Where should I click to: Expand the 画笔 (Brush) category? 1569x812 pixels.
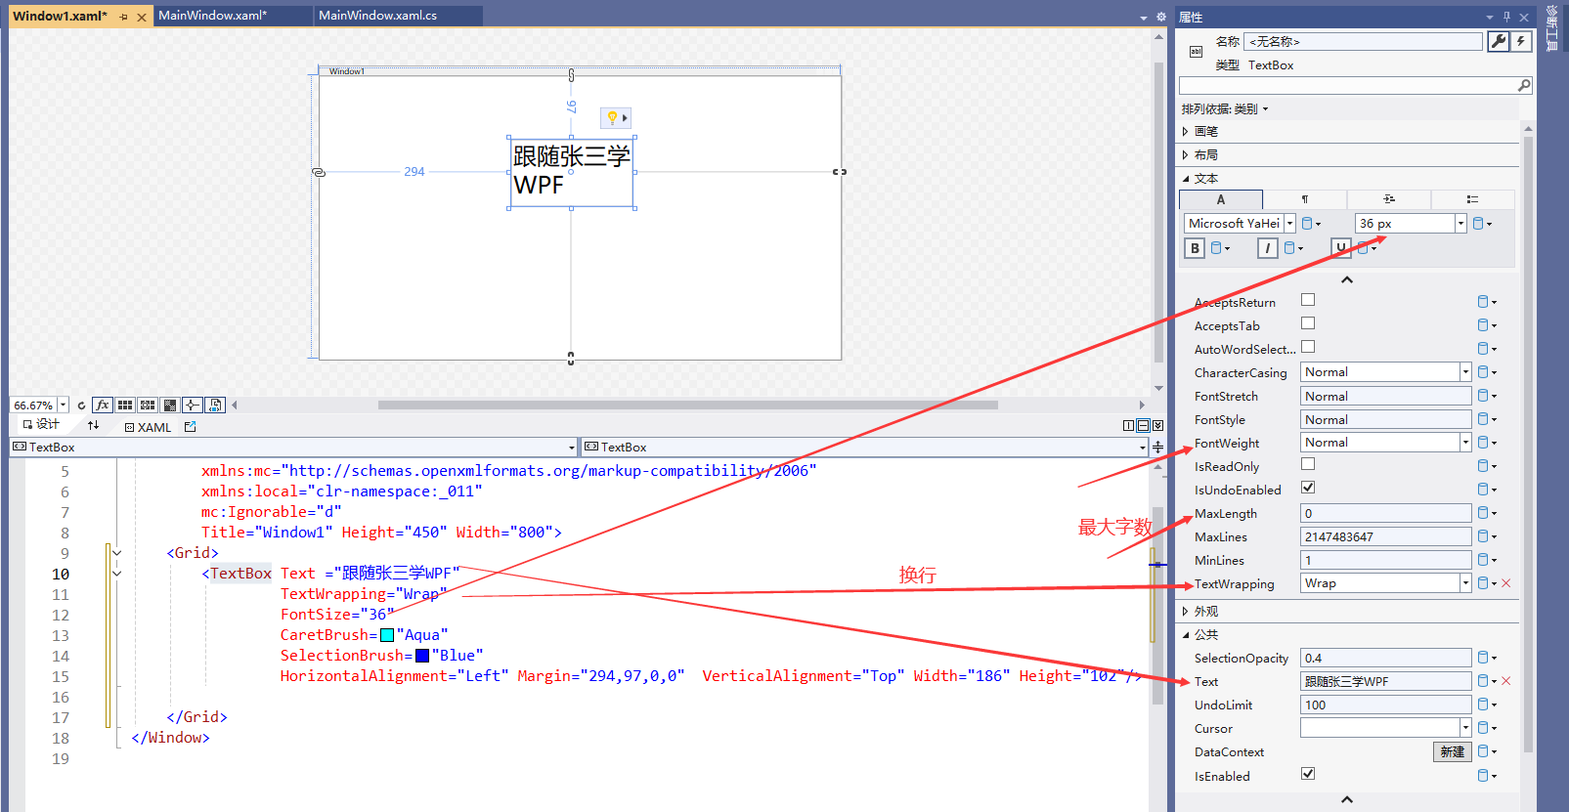tap(1185, 131)
